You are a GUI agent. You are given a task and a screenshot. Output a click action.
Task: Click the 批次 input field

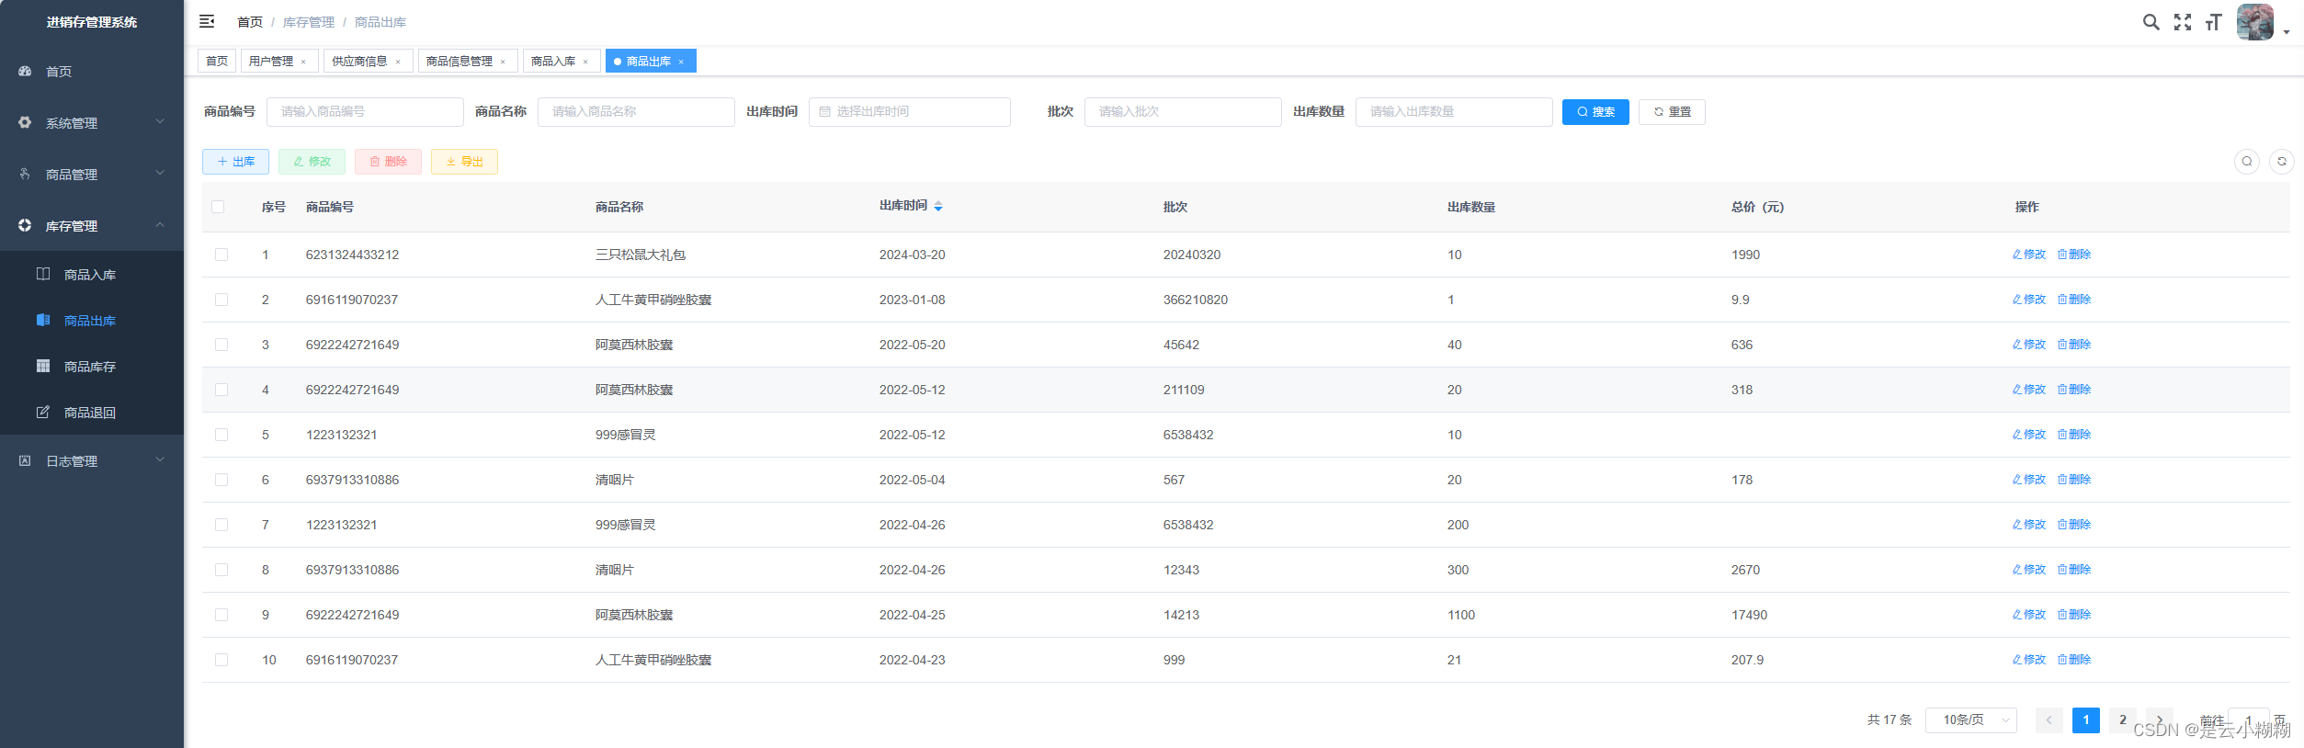1183,111
